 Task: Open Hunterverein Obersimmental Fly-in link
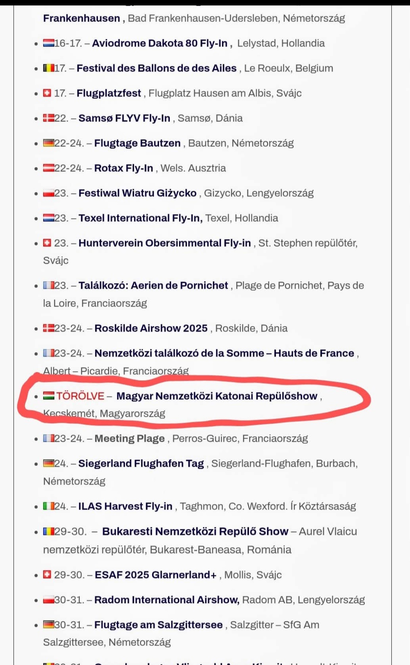tap(165, 243)
